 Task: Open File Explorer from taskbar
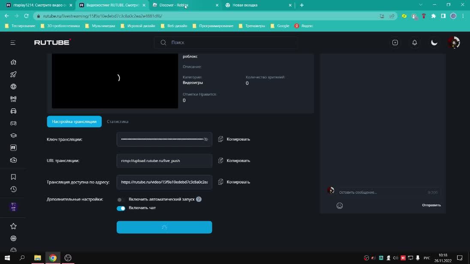37,258
